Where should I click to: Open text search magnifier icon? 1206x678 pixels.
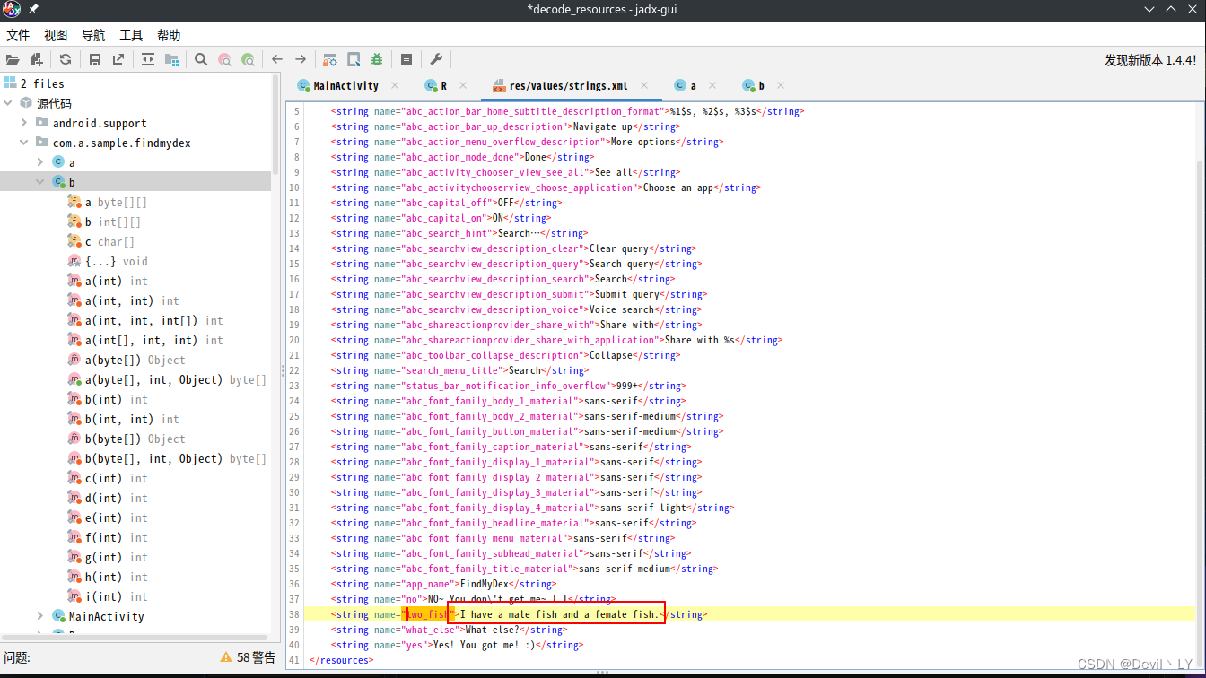(201, 59)
